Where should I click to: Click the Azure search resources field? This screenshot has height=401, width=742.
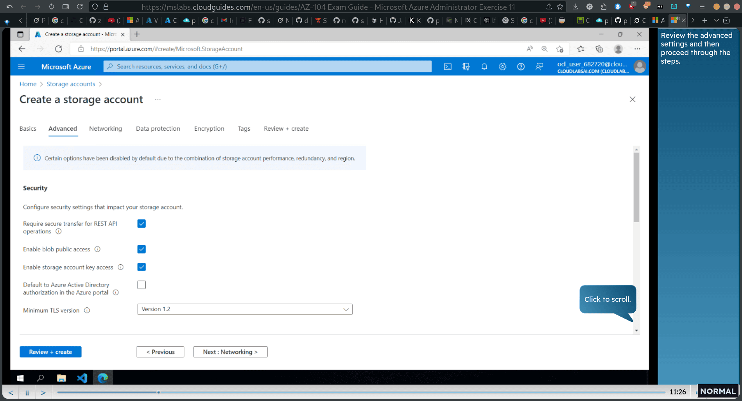(267, 66)
